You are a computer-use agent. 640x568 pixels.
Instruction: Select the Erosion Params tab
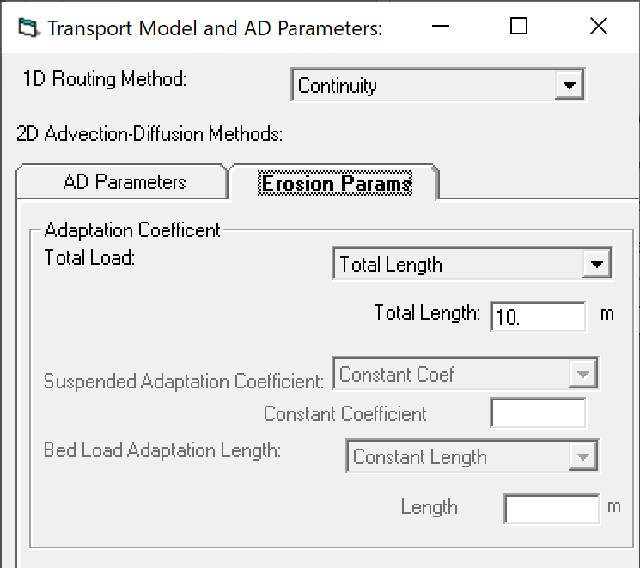coord(336,184)
